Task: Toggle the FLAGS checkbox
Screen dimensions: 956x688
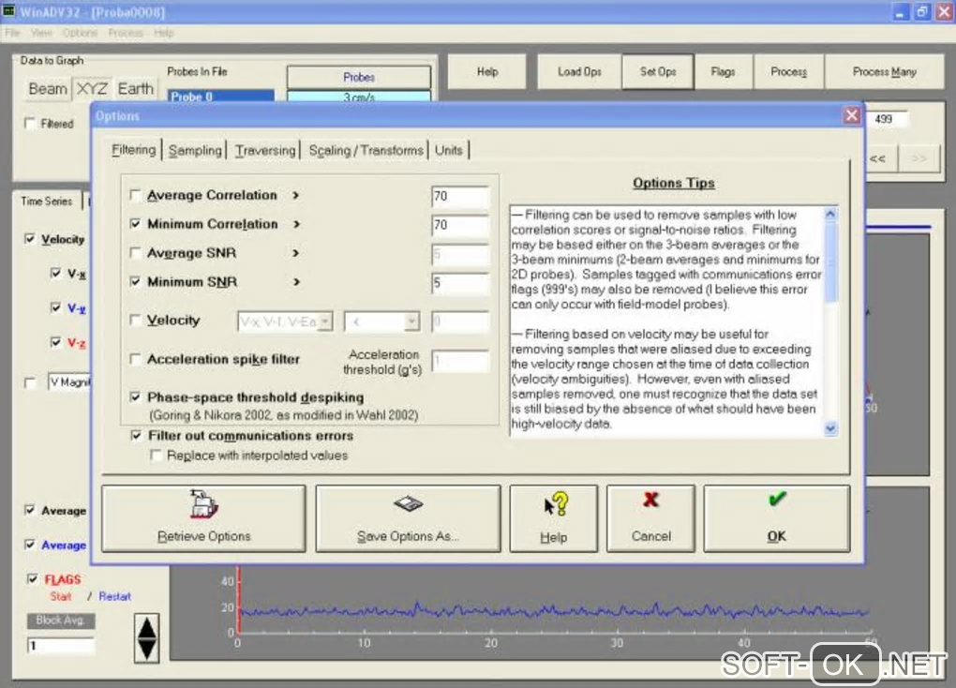Action: [32, 578]
